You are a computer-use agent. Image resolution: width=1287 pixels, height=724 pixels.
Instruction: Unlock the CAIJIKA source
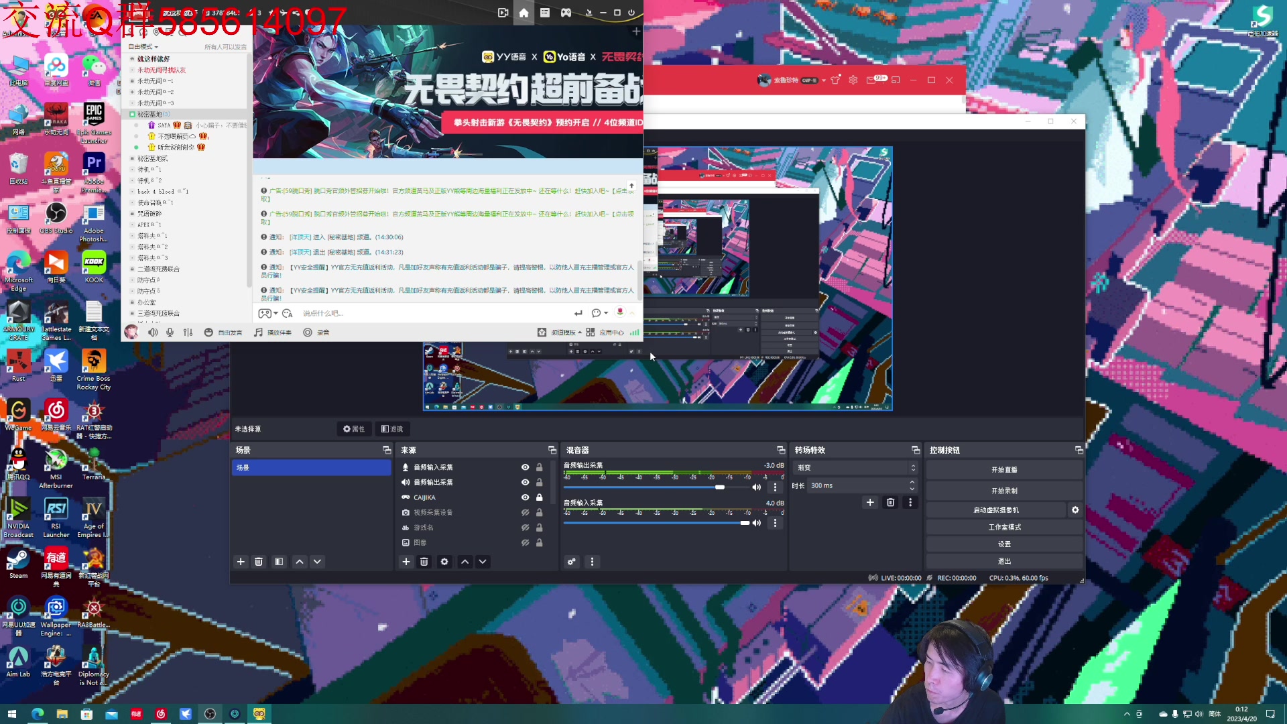coord(539,497)
